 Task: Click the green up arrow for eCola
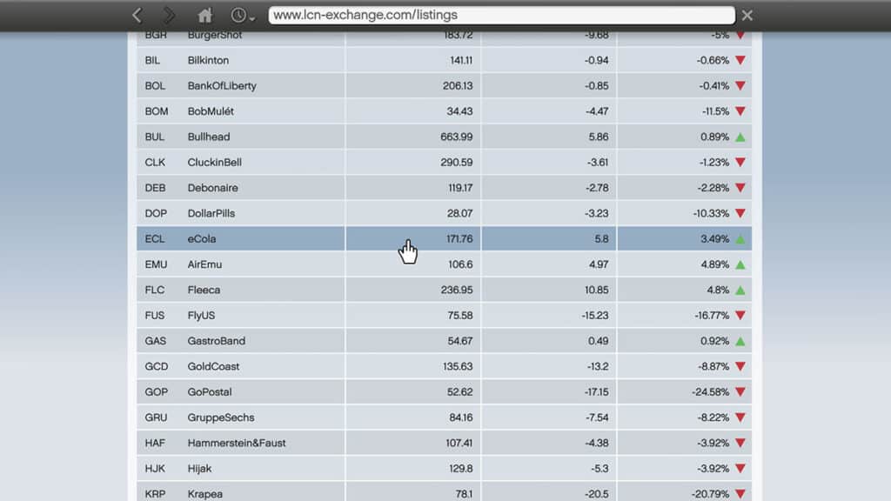pyautogui.click(x=740, y=239)
